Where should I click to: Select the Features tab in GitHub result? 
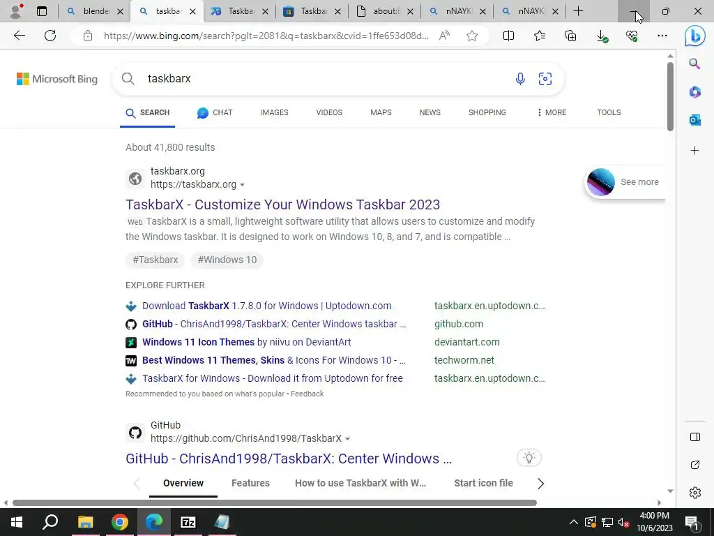250,483
